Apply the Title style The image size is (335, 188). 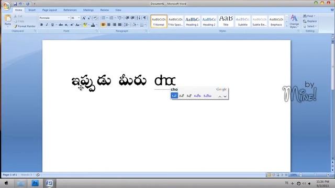226,21
